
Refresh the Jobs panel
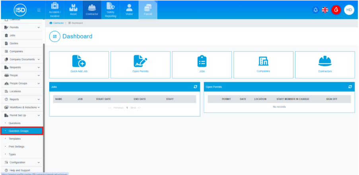[195, 87]
